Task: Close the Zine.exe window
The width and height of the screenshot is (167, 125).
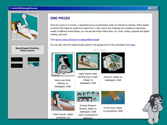Action: 156,8
